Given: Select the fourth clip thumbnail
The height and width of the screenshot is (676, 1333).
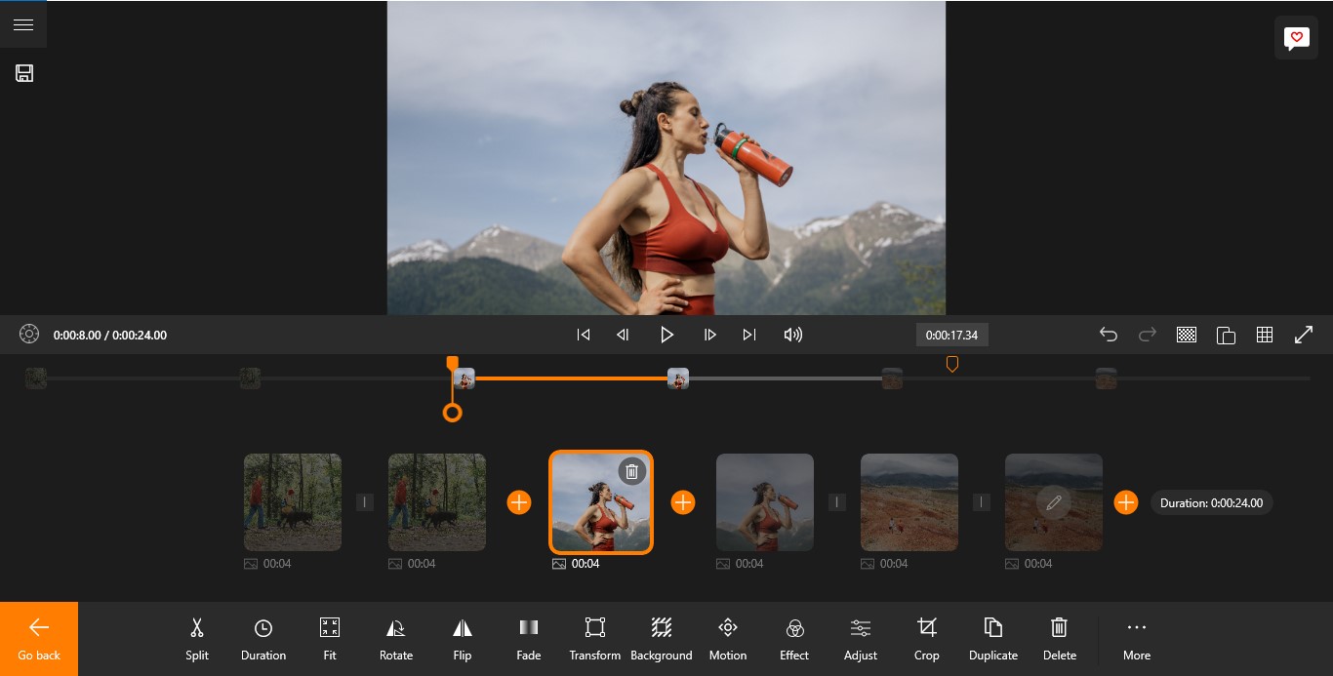Looking at the screenshot, I should click(x=764, y=502).
